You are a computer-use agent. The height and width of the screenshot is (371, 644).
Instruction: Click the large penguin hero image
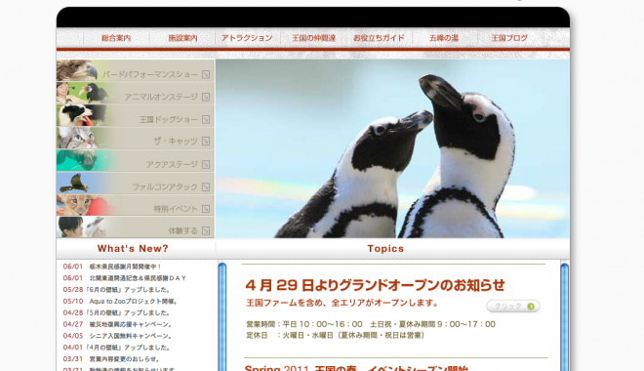point(392,148)
